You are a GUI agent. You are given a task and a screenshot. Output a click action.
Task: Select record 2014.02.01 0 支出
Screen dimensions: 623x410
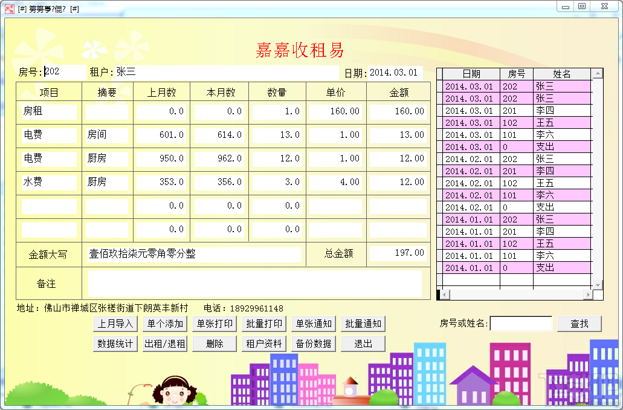pos(517,207)
